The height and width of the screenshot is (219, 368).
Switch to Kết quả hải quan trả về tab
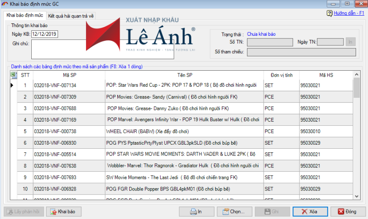(x=71, y=16)
